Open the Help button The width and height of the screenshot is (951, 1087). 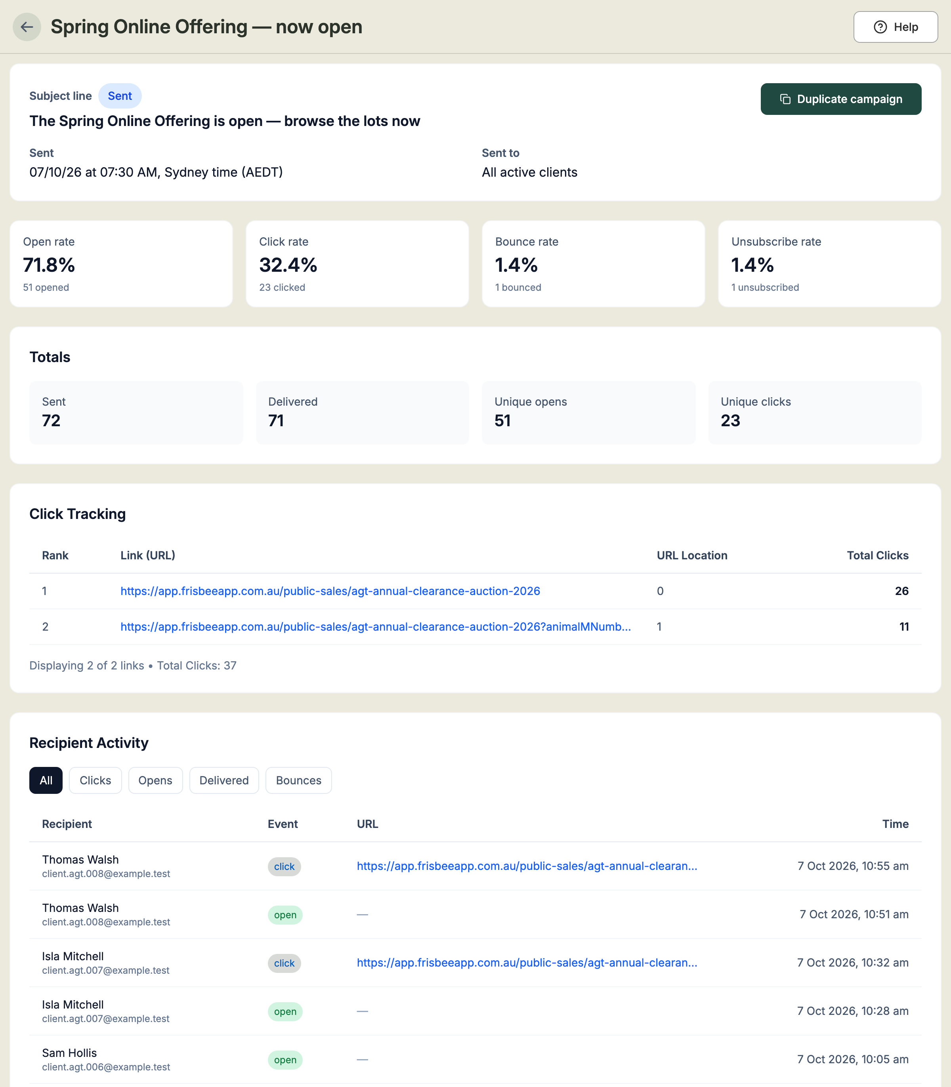click(x=895, y=27)
